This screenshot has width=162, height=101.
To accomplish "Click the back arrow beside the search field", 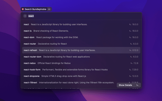I will coord(25,16).
